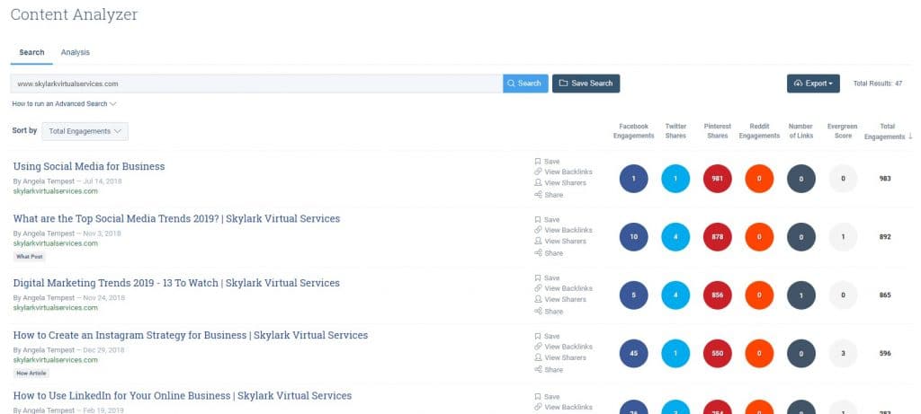Screen dimensions: 921x414
Task: Click Facebook circle showing 10
Action: (634, 237)
